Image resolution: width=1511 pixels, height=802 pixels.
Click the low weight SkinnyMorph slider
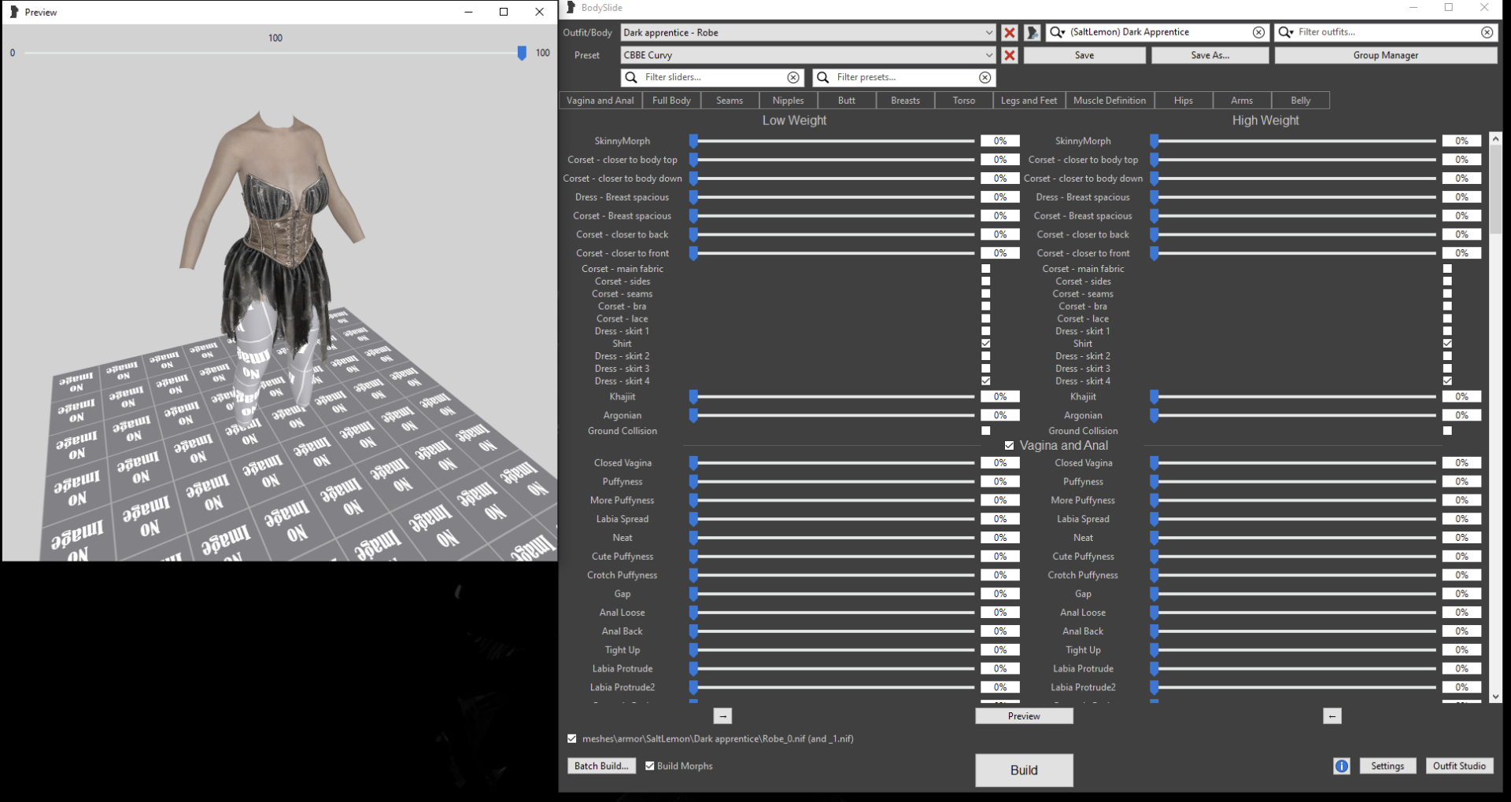(832, 142)
